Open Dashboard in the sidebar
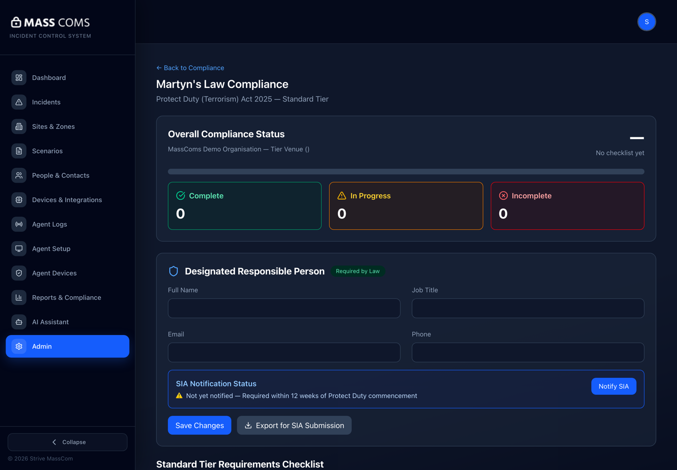Screen dimensions: 677x470 67,78
